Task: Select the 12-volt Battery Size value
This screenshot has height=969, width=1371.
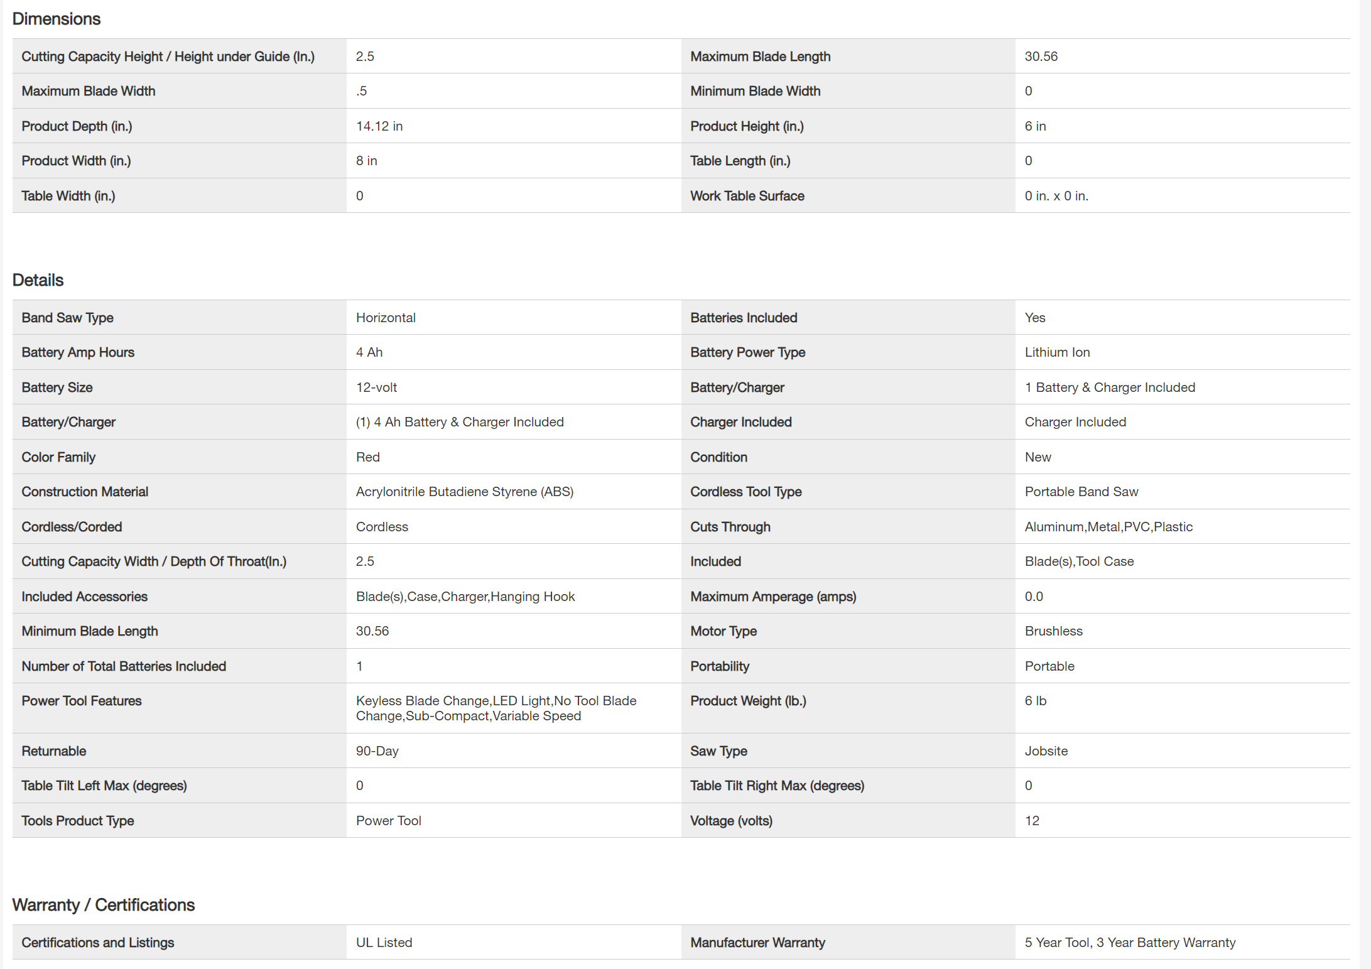Action: 376,387
